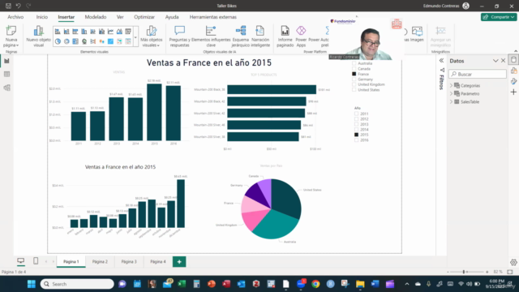
Task: Open the Compartir dropdown
Action: (x=499, y=17)
